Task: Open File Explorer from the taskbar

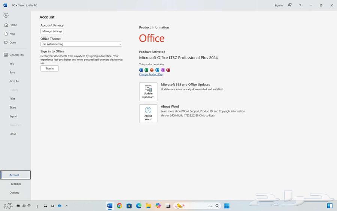Action: [x=148, y=206]
